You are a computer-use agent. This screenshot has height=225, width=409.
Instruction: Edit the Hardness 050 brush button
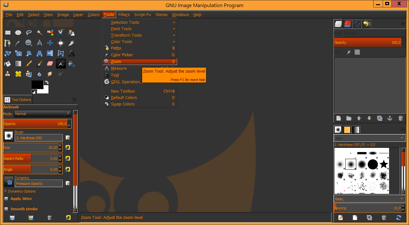68,138
